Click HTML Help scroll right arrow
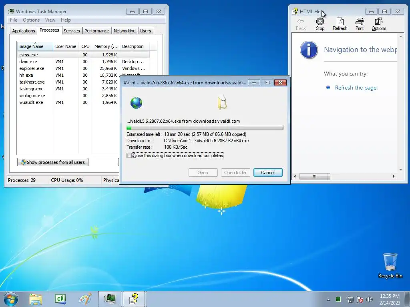The height and width of the screenshot is (307, 410). 394,176
